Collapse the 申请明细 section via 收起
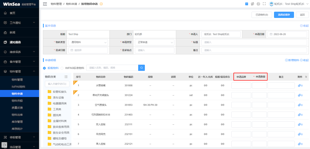 pos(304,60)
